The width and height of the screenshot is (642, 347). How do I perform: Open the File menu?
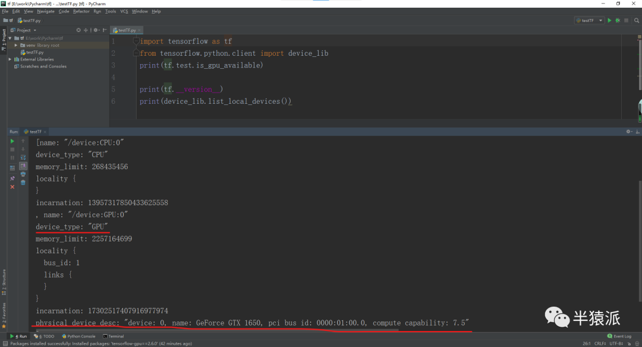click(5, 11)
